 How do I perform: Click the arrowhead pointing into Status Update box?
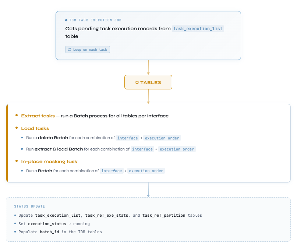[148, 195]
